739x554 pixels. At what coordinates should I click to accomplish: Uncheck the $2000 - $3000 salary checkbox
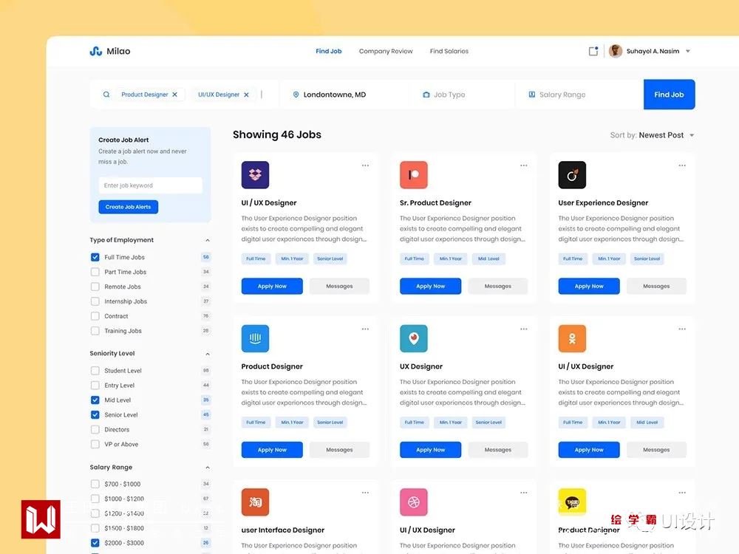pyautogui.click(x=95, y=543)
